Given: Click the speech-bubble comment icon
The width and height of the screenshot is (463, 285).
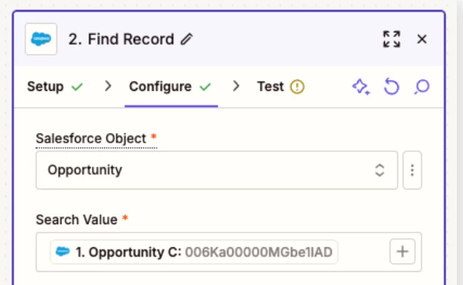Looking at the screenshot, I should pos(422,86).
